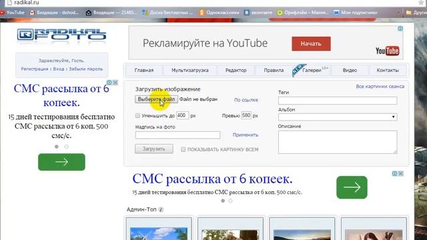Screen dimensions: 427x240
Task: Click the Регистрация link
Action: click(35, 69)
